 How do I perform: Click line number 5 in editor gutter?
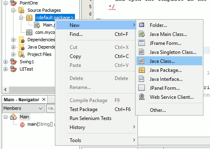pyautogui.click(x=90, y=7)
